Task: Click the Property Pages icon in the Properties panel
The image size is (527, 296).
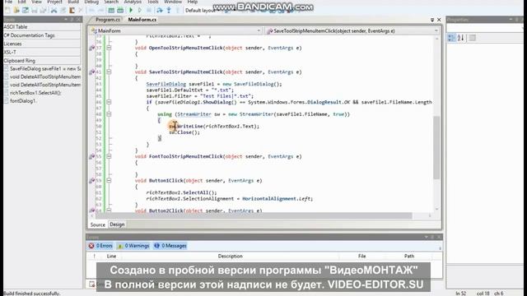Action: [x=472, y=38]
